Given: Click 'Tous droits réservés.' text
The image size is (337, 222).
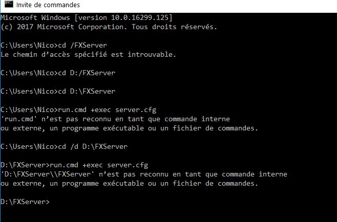Looking at the screenshot, I should point(174,27).
